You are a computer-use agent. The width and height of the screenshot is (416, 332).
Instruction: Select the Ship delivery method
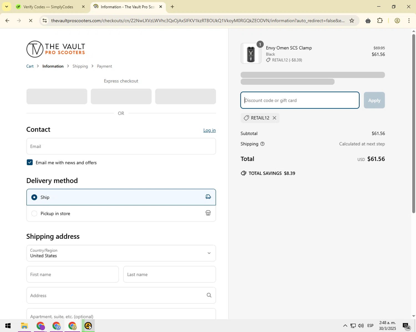121,197
